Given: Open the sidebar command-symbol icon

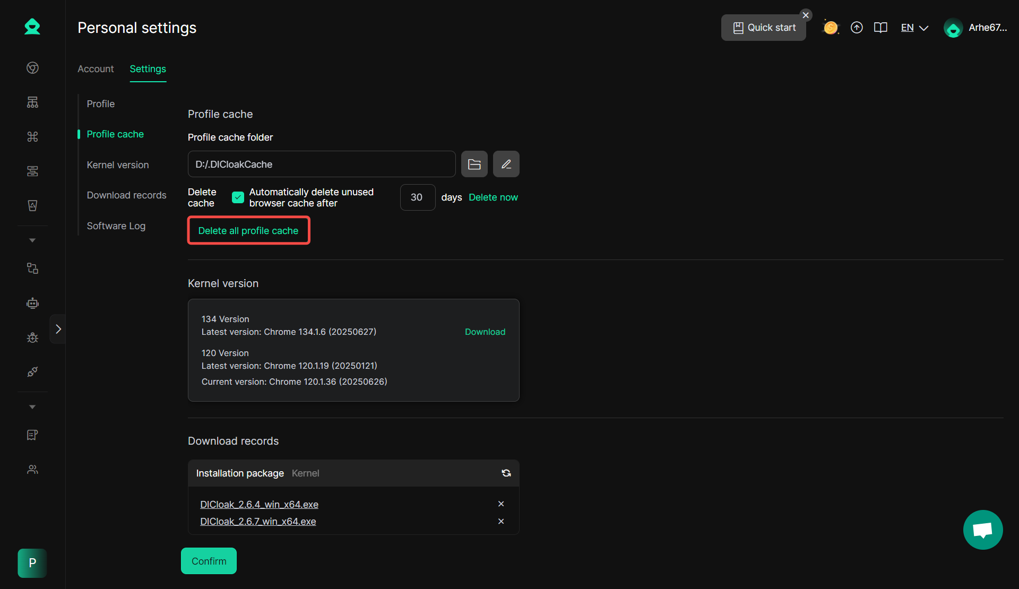Looking at the screenshot, I should click(32, 136).
